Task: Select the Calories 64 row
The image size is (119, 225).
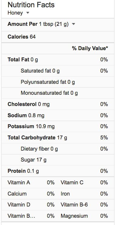Action: pyautogui.click(x=58, y=37)
